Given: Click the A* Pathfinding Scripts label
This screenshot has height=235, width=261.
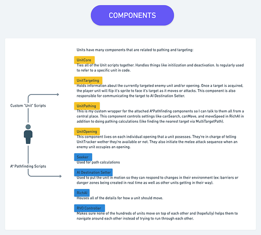Looking at the screenshot, I should 28,166.
